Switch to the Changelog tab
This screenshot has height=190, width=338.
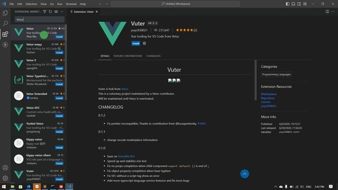coord(153,56)
